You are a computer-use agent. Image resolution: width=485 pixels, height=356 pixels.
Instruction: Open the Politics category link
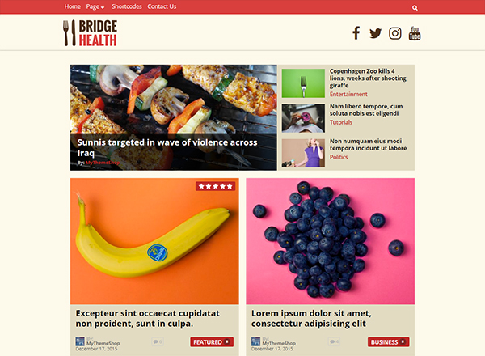tap(339, 157)
